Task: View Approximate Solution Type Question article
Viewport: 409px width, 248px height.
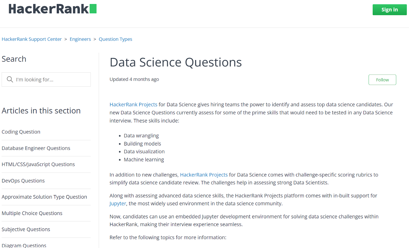Action: 44,197
